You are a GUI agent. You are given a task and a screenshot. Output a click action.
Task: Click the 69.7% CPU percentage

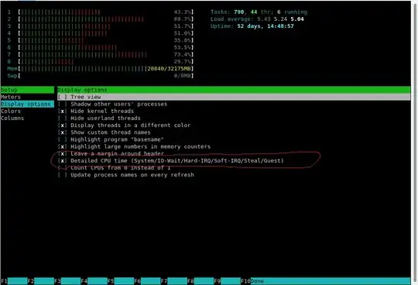point(183,19)
